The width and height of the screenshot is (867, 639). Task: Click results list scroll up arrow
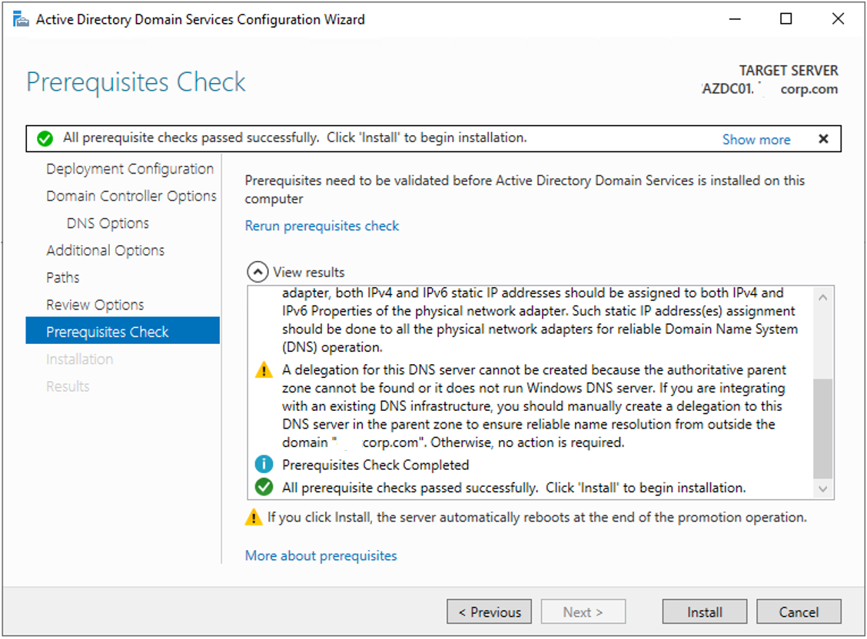click(822, 297)
